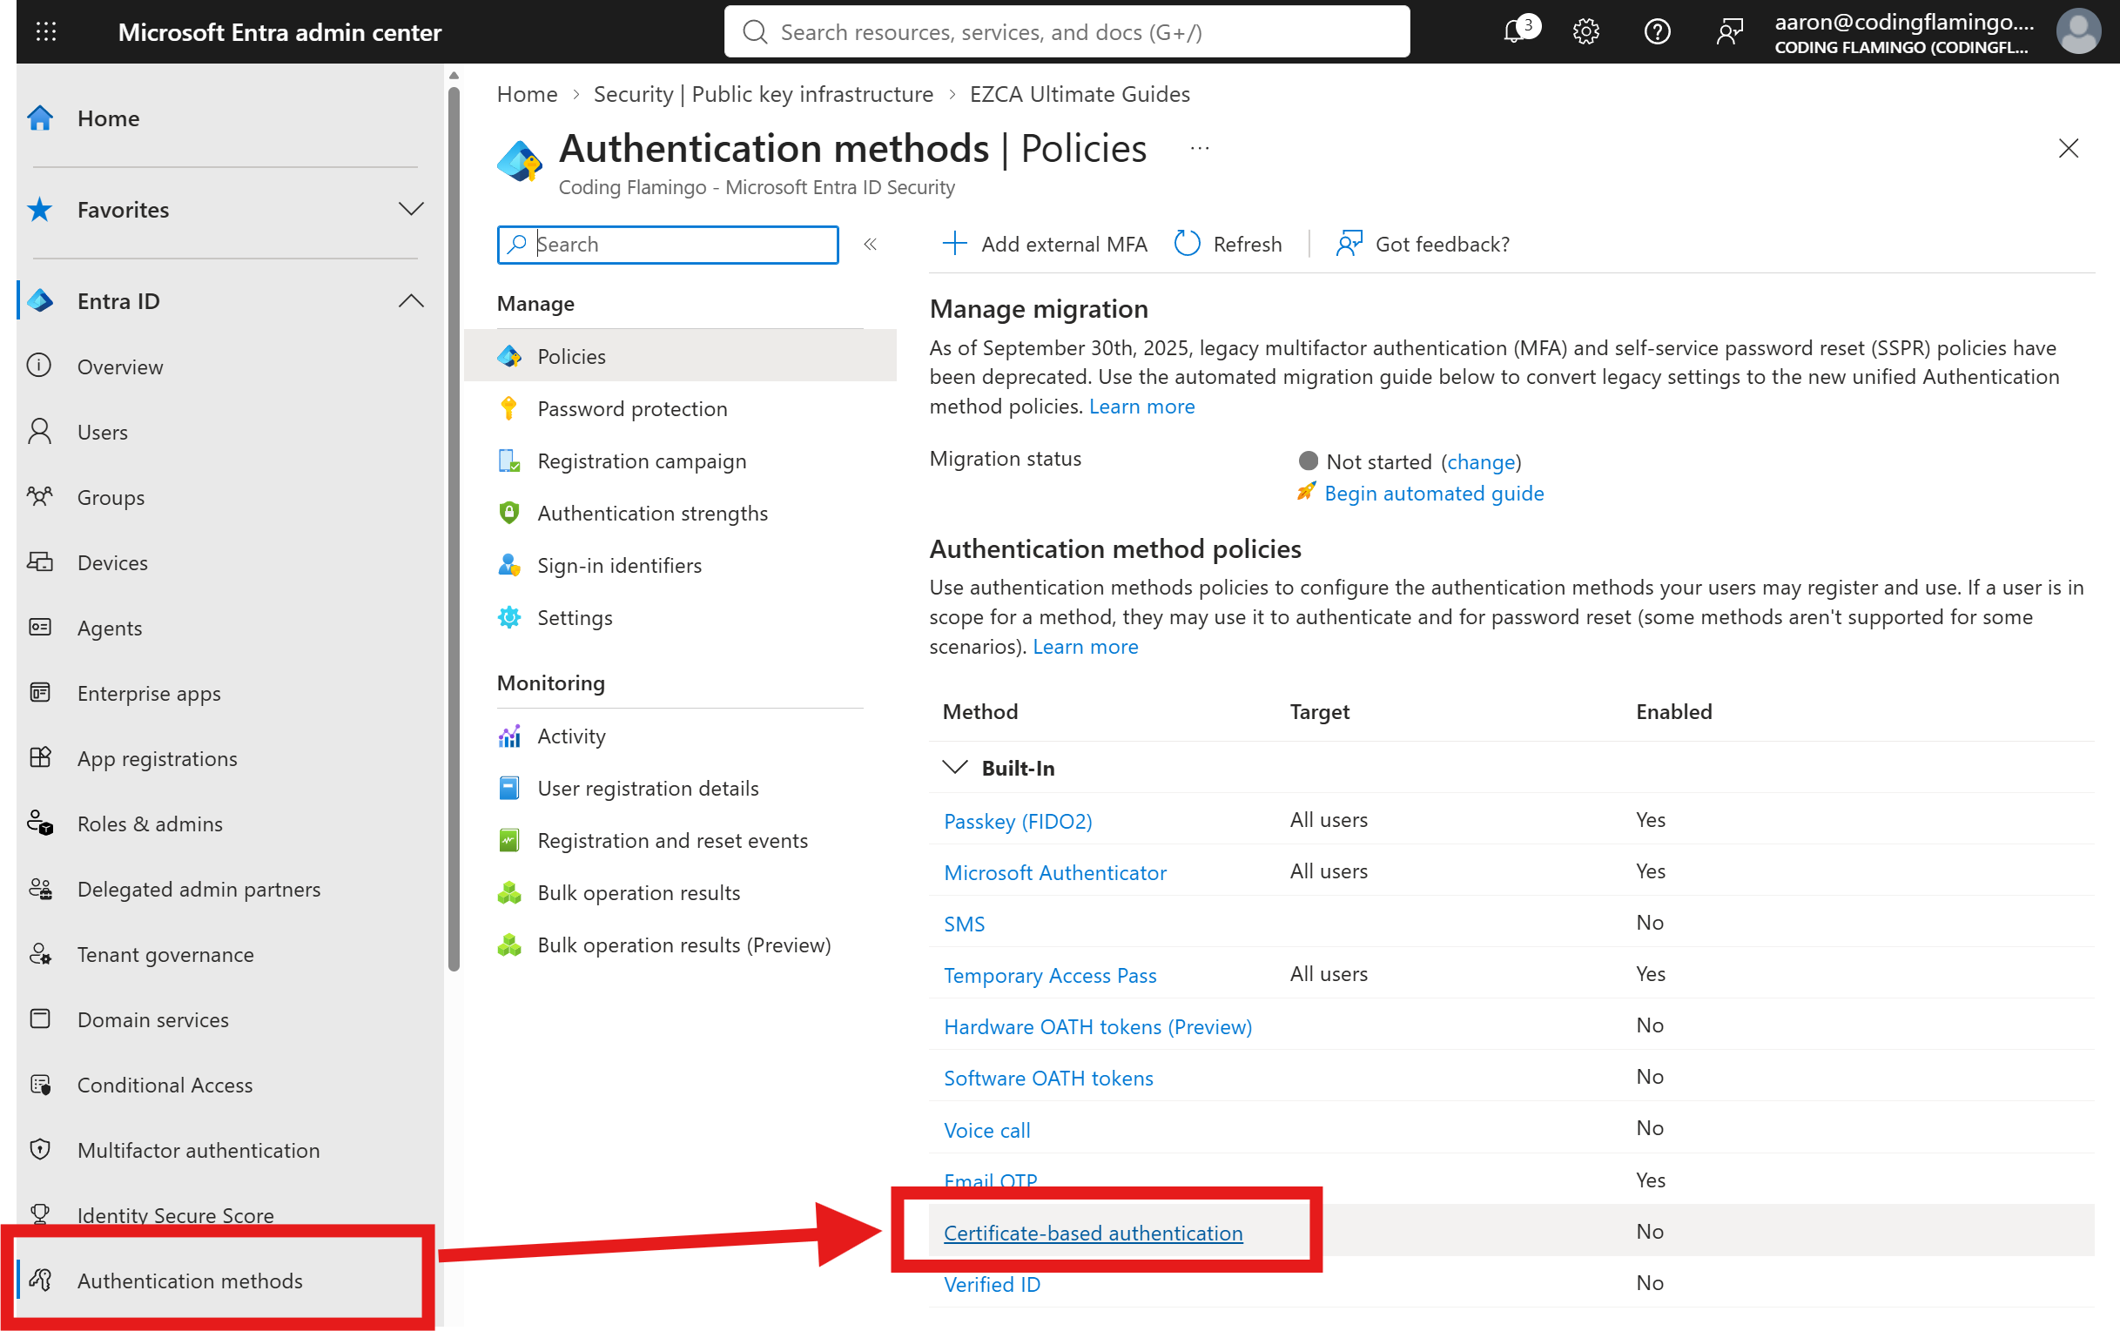Collapse the Entra ID section chevron

point(411,301)
